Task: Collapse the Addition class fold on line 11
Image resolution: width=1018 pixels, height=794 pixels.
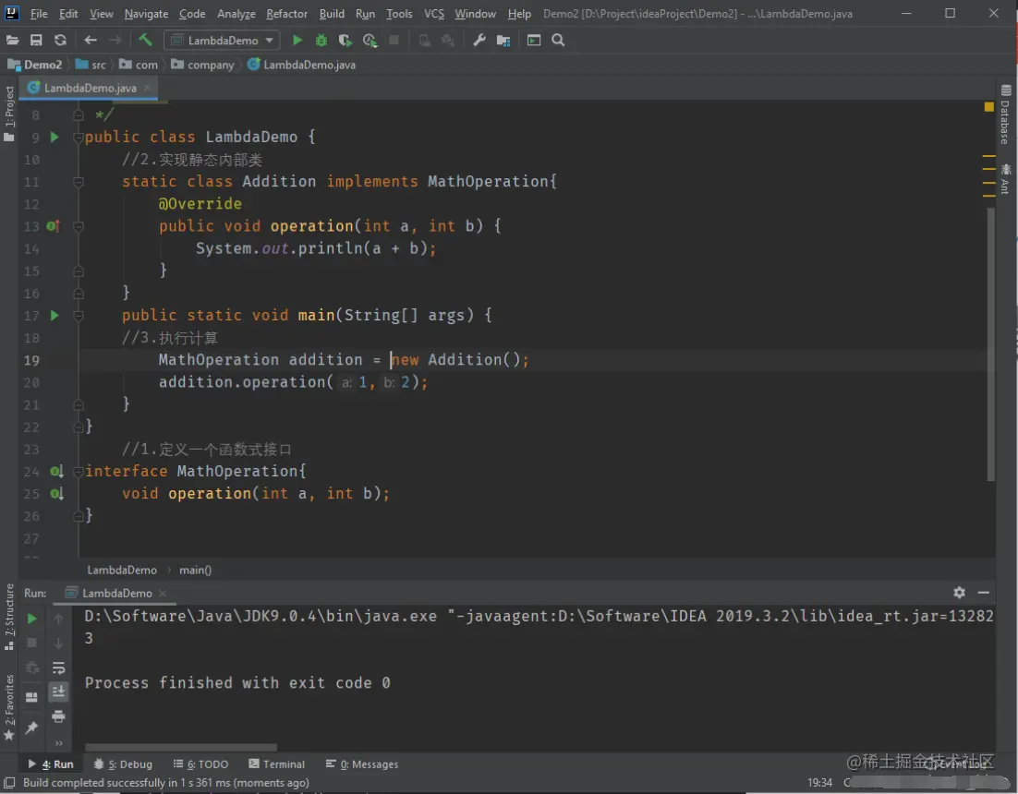Action: (x=79, y=182)
